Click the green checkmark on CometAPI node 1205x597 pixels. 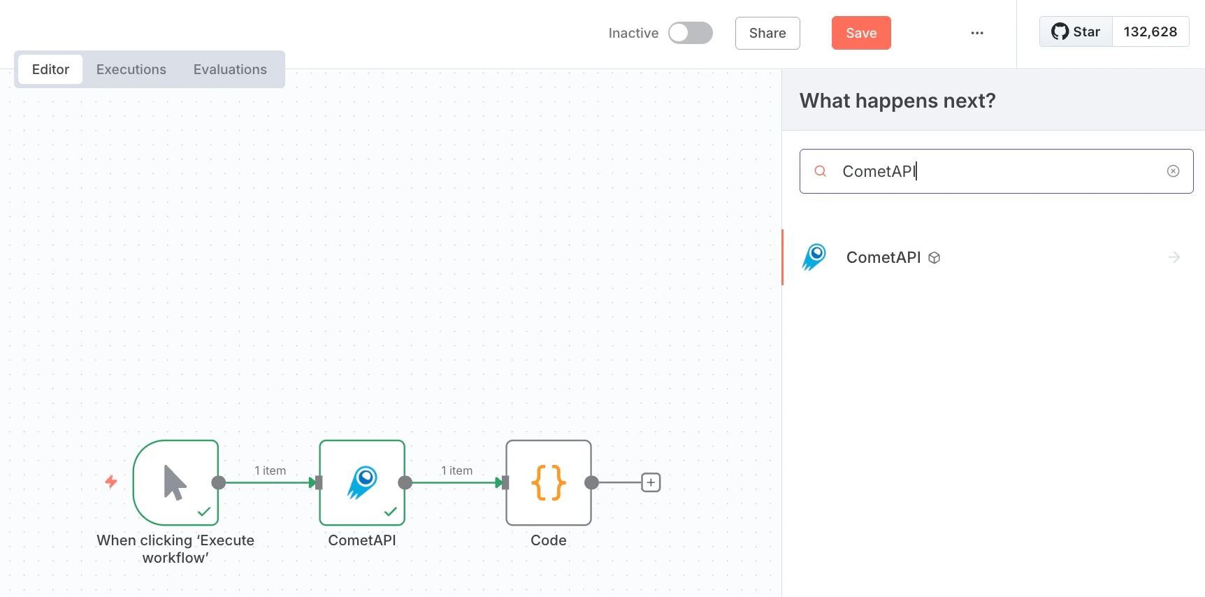click(x=391, y=512)
